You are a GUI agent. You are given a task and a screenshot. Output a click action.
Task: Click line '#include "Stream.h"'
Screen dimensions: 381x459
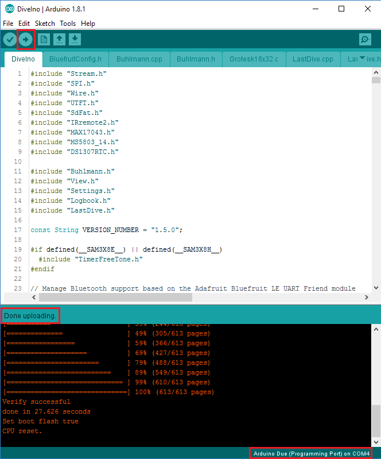click(68, 74)
